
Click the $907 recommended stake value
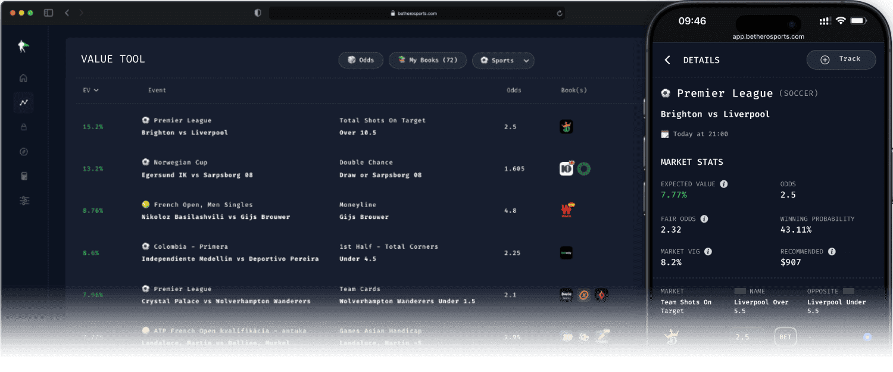point(791,262)
